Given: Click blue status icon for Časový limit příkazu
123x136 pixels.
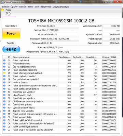Looking at the screenshot, I should click(4, 104).
